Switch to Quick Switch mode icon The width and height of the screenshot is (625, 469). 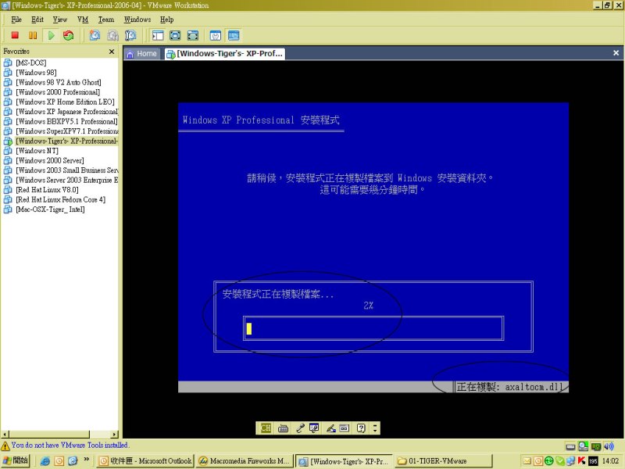[175, 35]
